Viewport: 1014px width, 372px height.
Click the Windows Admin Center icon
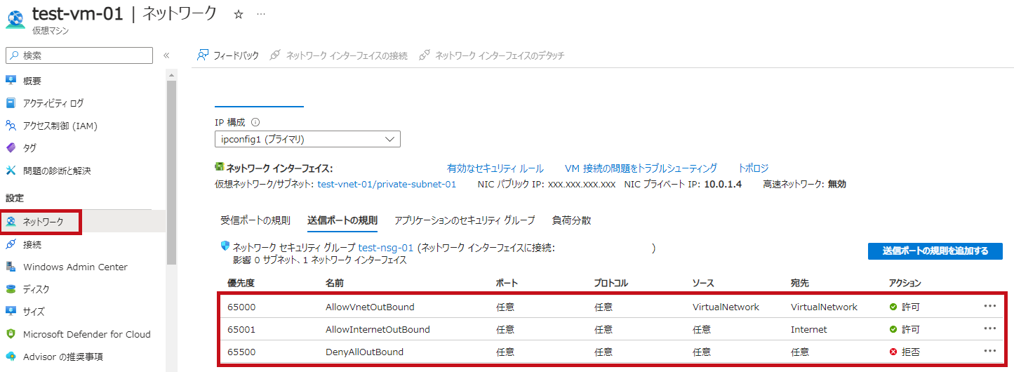(x=11, y=267)
